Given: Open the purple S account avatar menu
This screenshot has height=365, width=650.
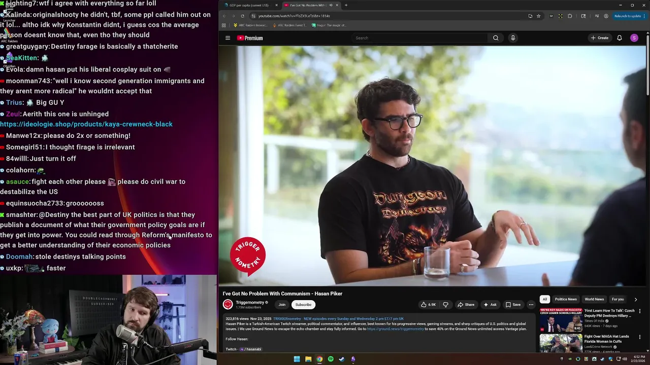Looking at the screenshot, I should pyautogui.click(x=634, y=38).
